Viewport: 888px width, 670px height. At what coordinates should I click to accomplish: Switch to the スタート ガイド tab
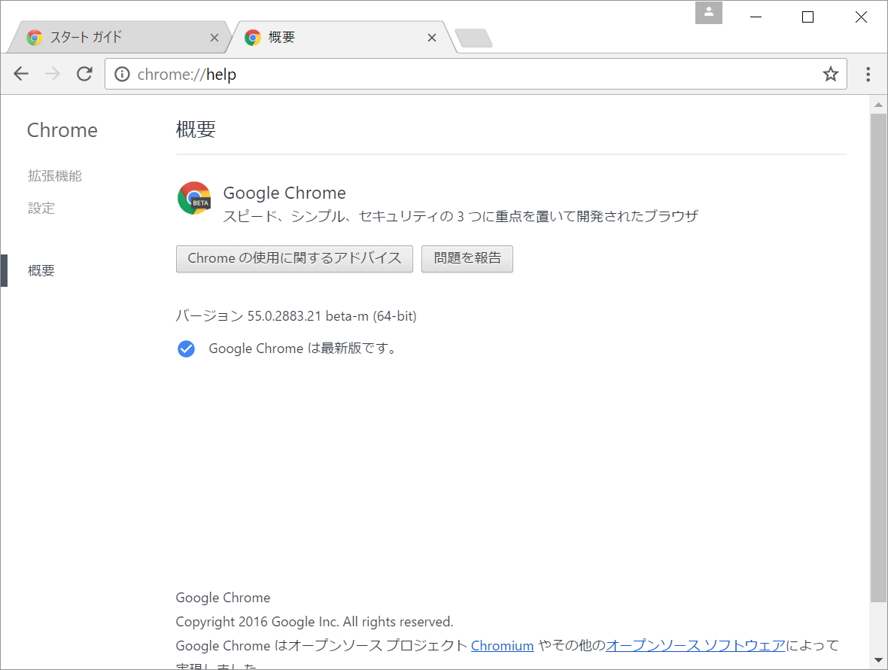(113, 36)
